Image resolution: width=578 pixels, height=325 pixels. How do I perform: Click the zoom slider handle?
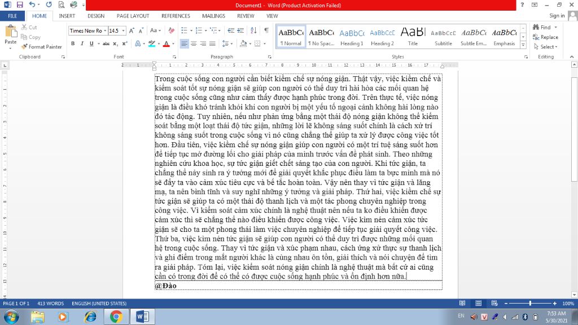coord(530,303)
